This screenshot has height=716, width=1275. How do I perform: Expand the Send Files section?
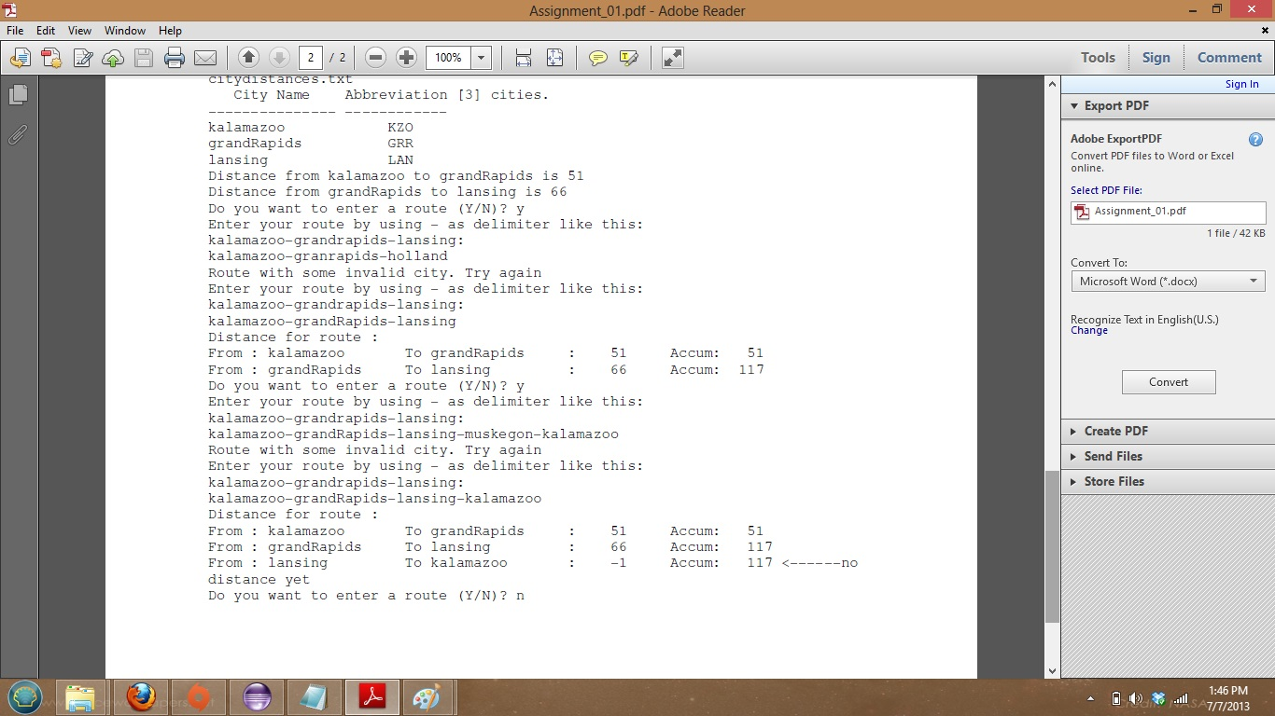[x=1168, y=457]
